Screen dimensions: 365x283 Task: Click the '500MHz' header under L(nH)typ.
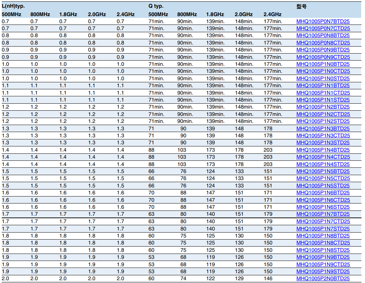click(12, 14)
